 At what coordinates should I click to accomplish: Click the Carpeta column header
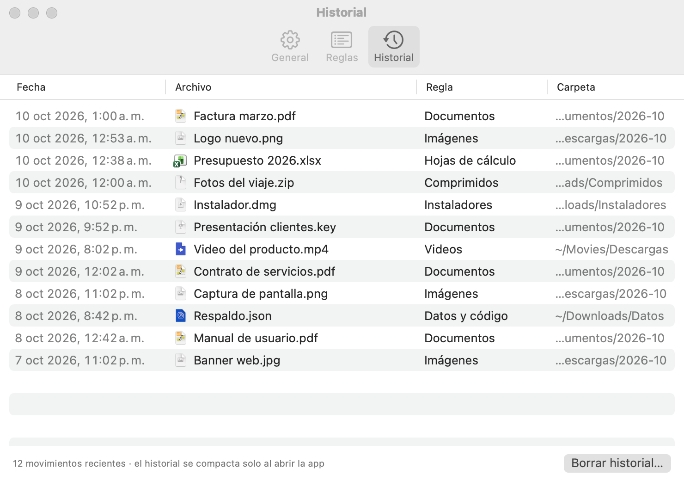(x=576, y=87)
